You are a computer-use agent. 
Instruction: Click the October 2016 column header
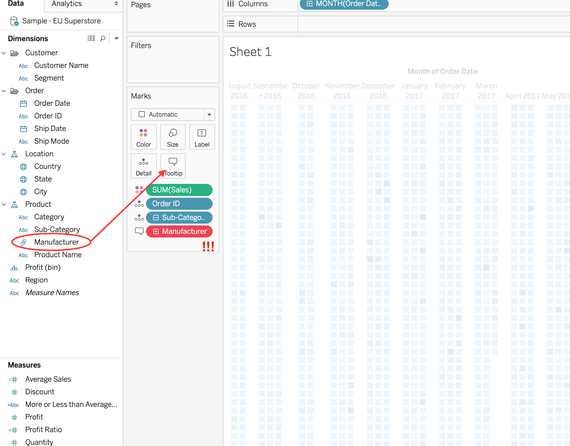point(306,91)
